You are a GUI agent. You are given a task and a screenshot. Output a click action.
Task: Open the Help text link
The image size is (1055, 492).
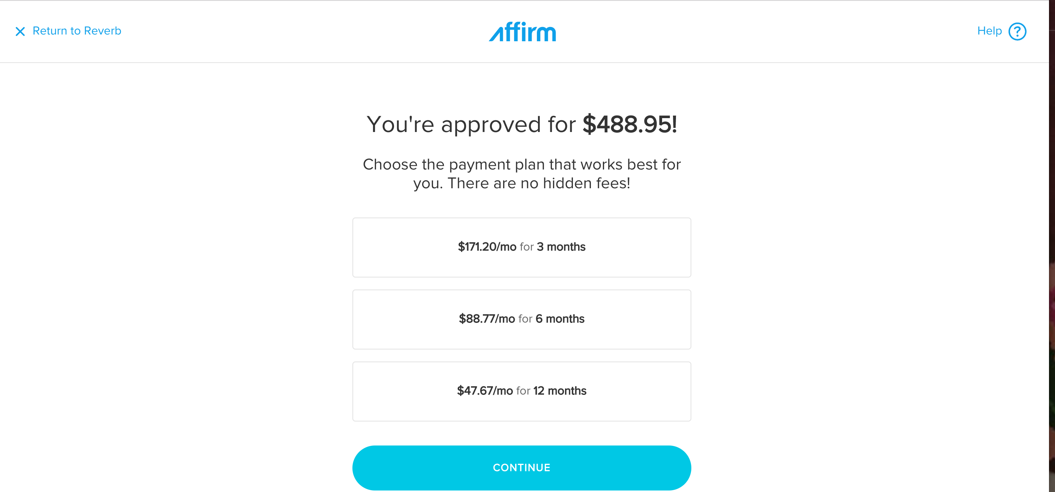[989, 31]
